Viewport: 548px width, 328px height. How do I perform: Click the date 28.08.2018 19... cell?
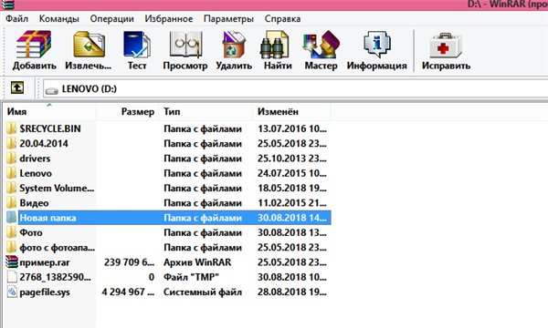click(292, 292)
